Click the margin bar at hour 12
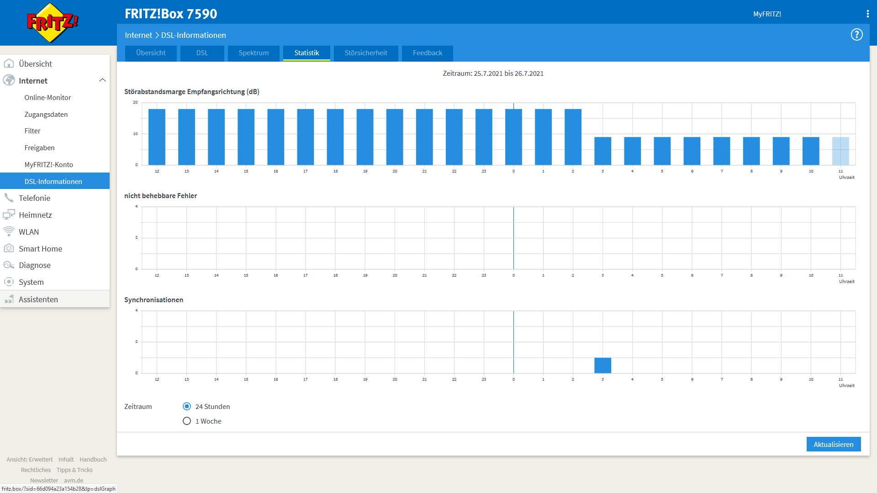Image resolution: width=877 pixels, height=493 pixels. pyautogui.click(x=157, y=137)
